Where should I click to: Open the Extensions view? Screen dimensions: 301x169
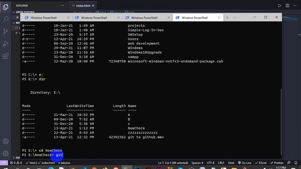(6, 56)
